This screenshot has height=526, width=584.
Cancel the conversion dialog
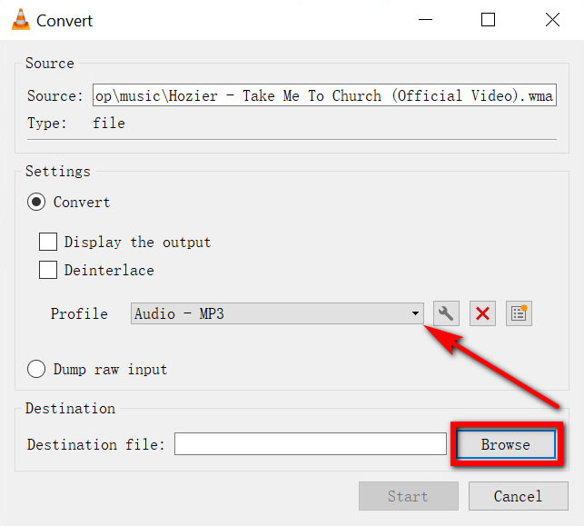(x=518, y=496)
